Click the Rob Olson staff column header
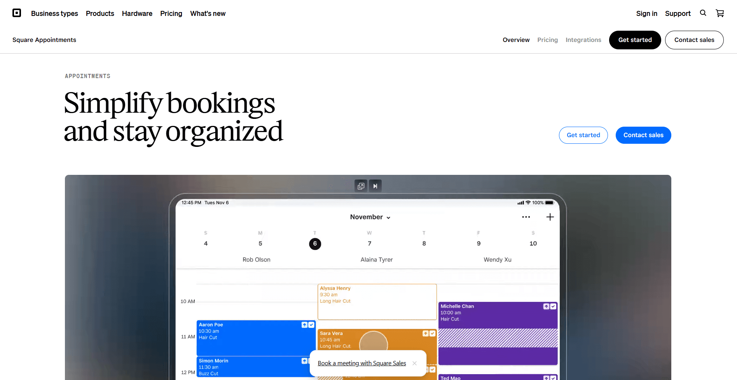The height and width of the screenshot is (380, 737). (x=257, y=260)
